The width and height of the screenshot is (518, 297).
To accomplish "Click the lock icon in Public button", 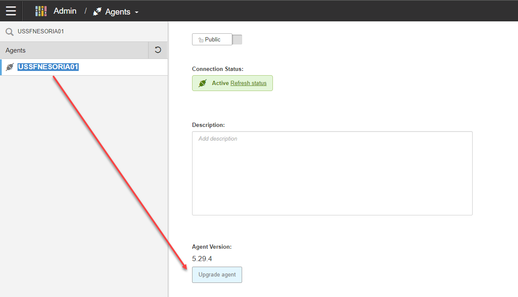I will point(201,40).
